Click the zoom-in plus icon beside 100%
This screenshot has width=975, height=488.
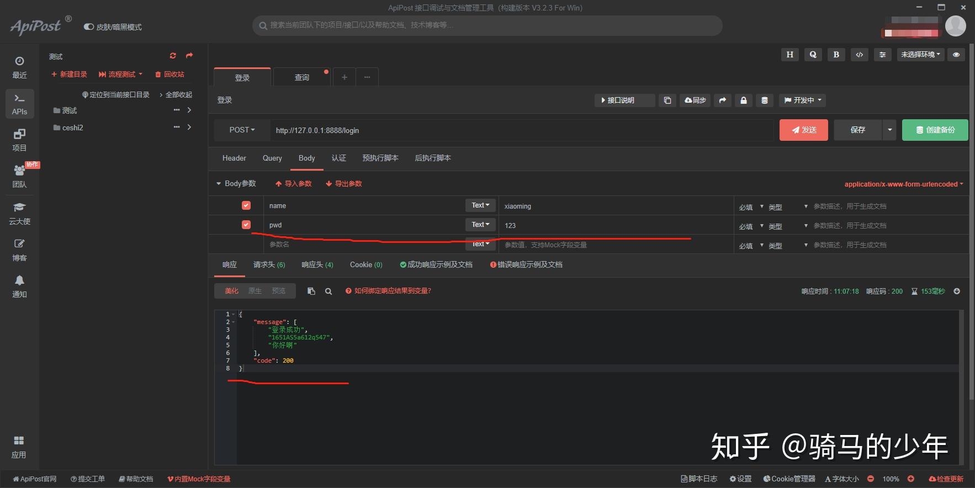[x=911, y=479]
